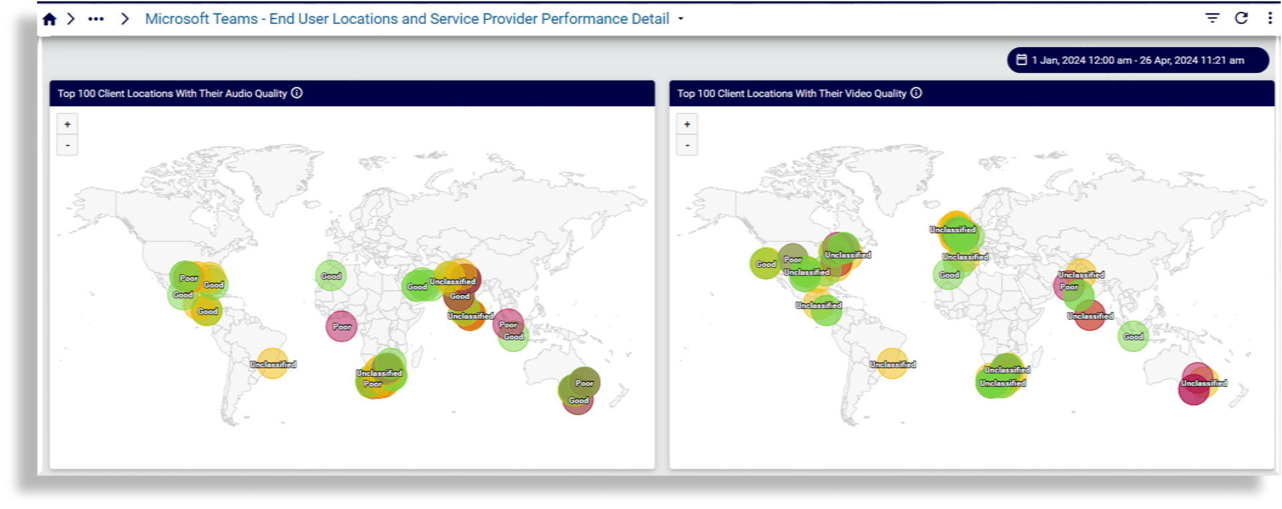Open the vertical three-dot options menu
Screen dimensions: 1282x509
pos(1270,18)
